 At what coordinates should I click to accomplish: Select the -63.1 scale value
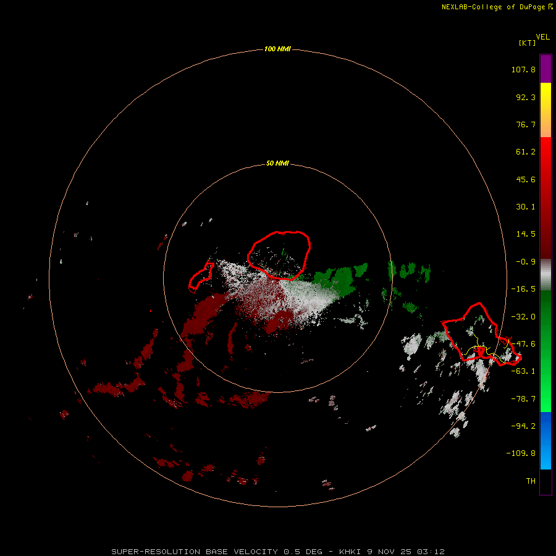coord(523,371)
